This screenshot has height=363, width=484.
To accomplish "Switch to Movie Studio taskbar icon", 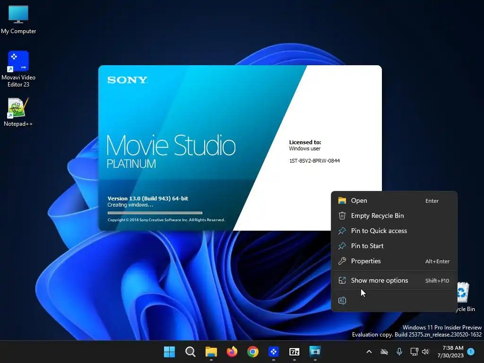I will coord(315,352).
